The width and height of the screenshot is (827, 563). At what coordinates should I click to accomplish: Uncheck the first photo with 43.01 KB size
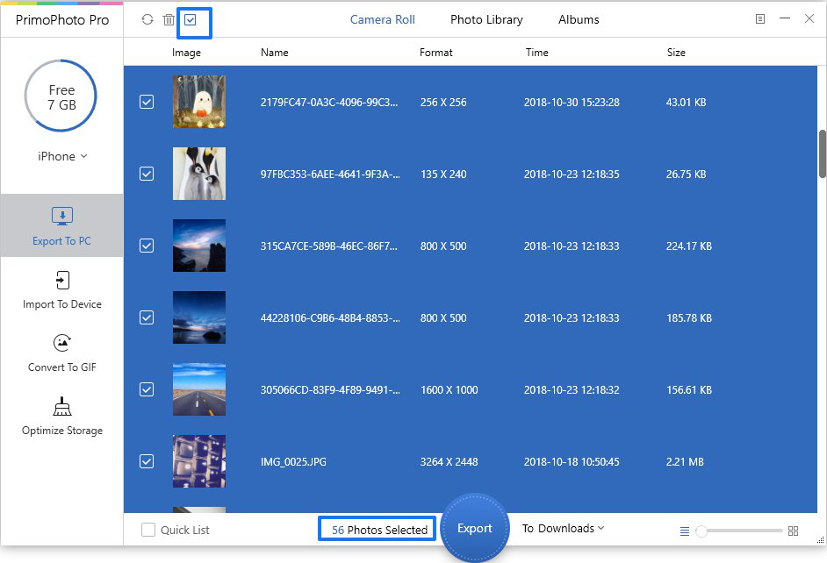147,102
